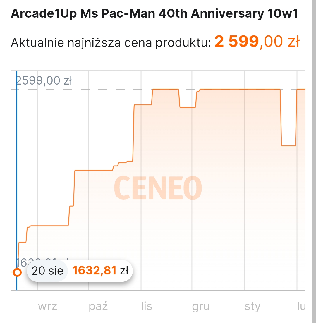
Task: Select the 'gru' month on the x-axis
Action: coord(201,307)
